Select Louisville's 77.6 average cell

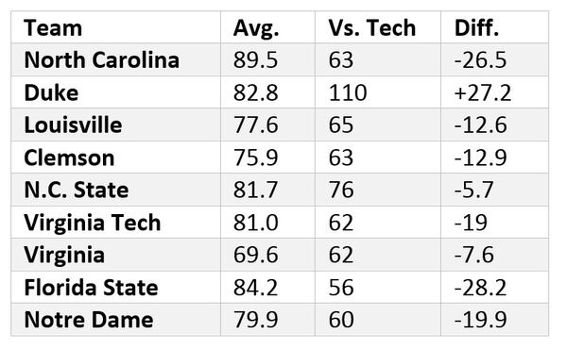[x=267, y=125]
